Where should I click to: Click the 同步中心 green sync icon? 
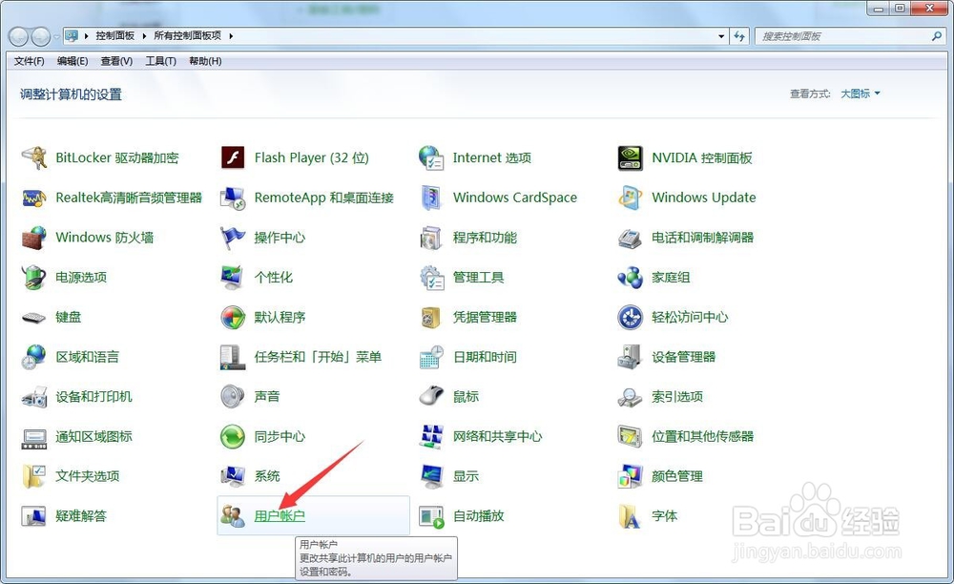pyautogui.click(x=233, y=437)
